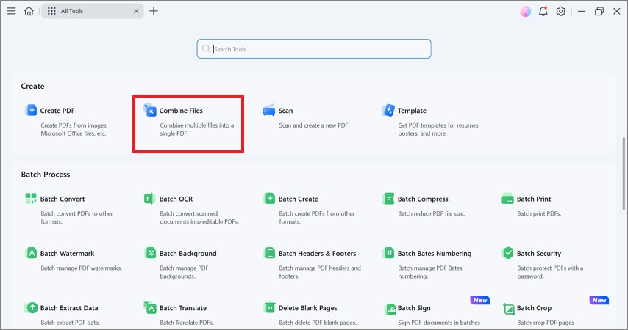This screenshot has height=330, width=628.
Task: Click Batch Compress title text
Action: [423, 199]
